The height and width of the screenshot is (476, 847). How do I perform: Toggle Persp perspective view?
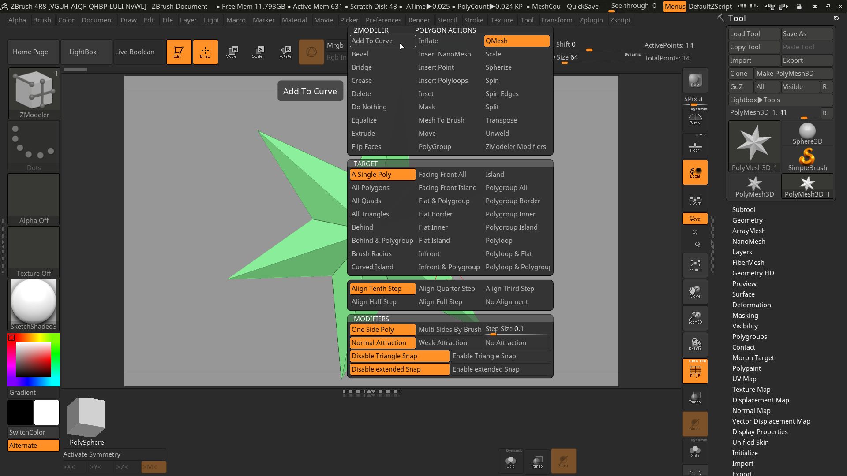pyautogui.click(x=695, y=119)
